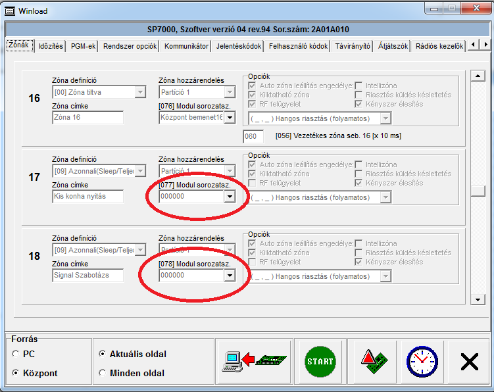Toggle zone 18 Riasztás küldés késleltetés checkbox

(x=358, y=253)
